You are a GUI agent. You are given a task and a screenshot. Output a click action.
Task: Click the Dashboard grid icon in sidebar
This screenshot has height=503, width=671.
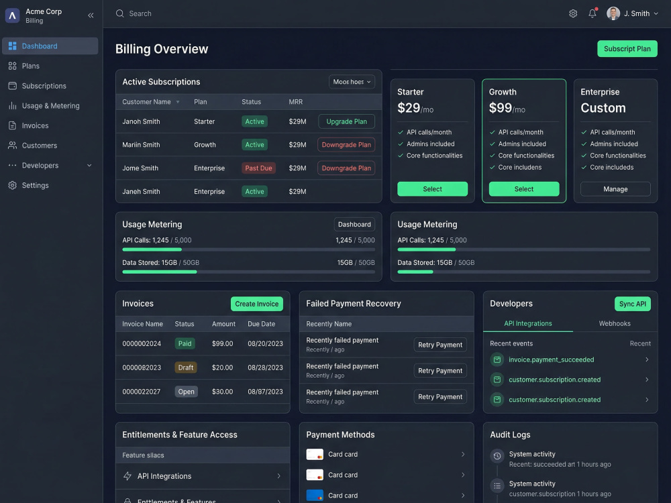click(12, 46)
